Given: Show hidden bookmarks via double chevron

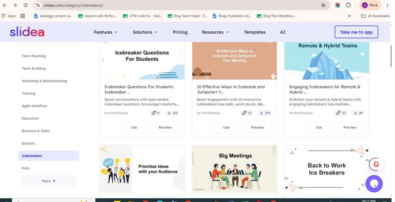Looking at the screenshot, I should [349, 16].
